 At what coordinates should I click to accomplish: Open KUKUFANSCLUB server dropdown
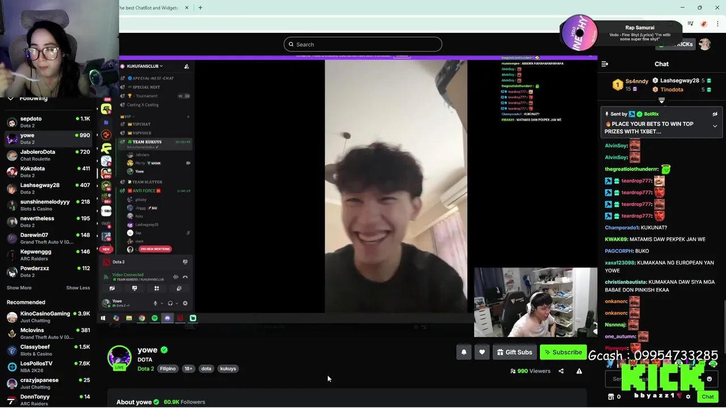click(145, 66)
